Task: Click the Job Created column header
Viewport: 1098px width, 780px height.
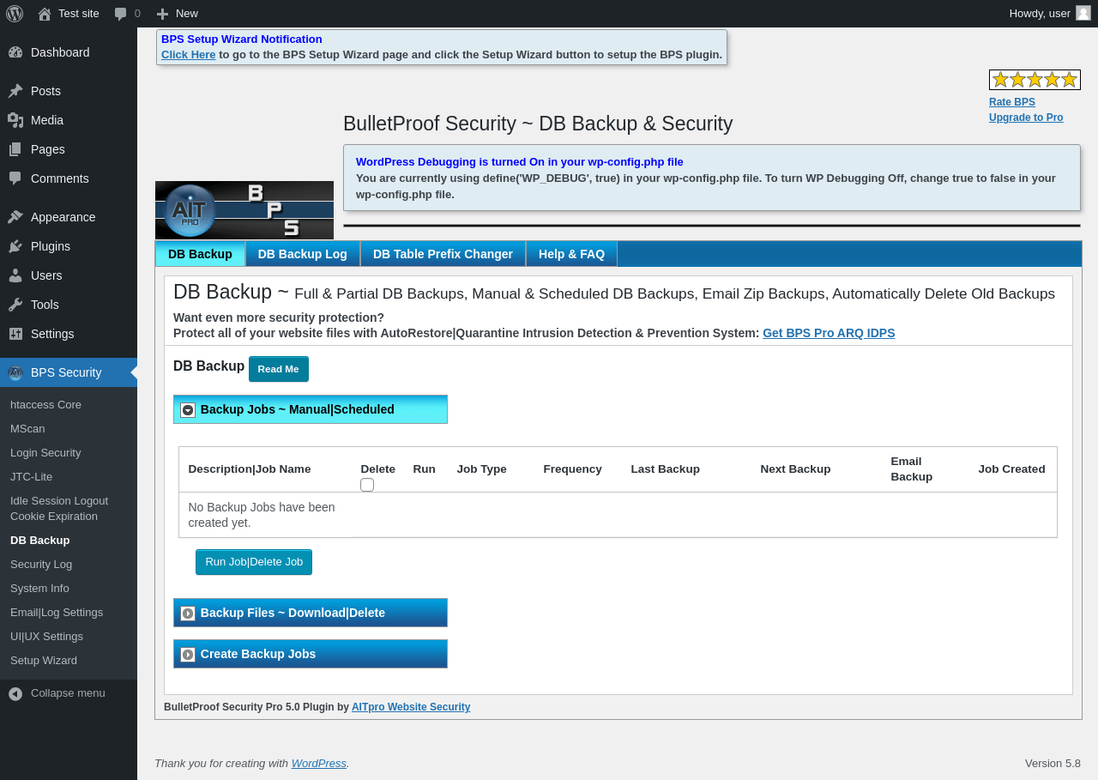Action: 1011,469
